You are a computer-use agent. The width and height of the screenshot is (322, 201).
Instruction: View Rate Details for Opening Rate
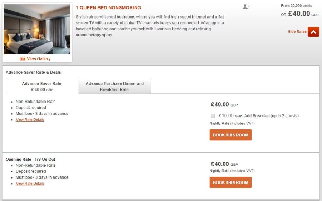click(30, 184)
